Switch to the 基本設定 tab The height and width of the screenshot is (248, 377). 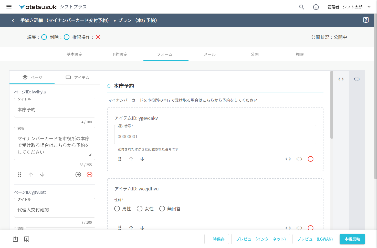[x=75, y=54]
